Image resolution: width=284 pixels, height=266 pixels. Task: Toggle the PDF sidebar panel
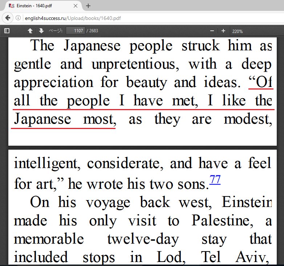[7, 31]
